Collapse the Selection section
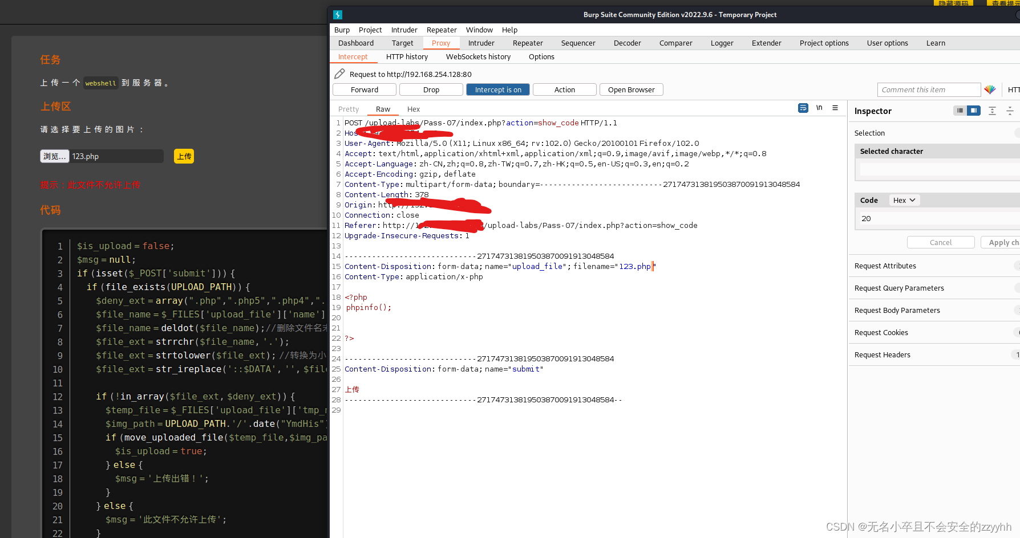Viewport: 1020px width, 538px height. [934, 133]
